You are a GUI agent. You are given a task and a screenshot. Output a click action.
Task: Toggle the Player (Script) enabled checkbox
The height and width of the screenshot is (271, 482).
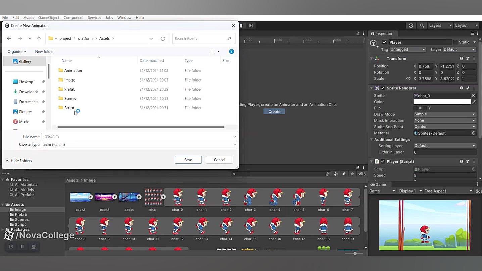[383, 161]
